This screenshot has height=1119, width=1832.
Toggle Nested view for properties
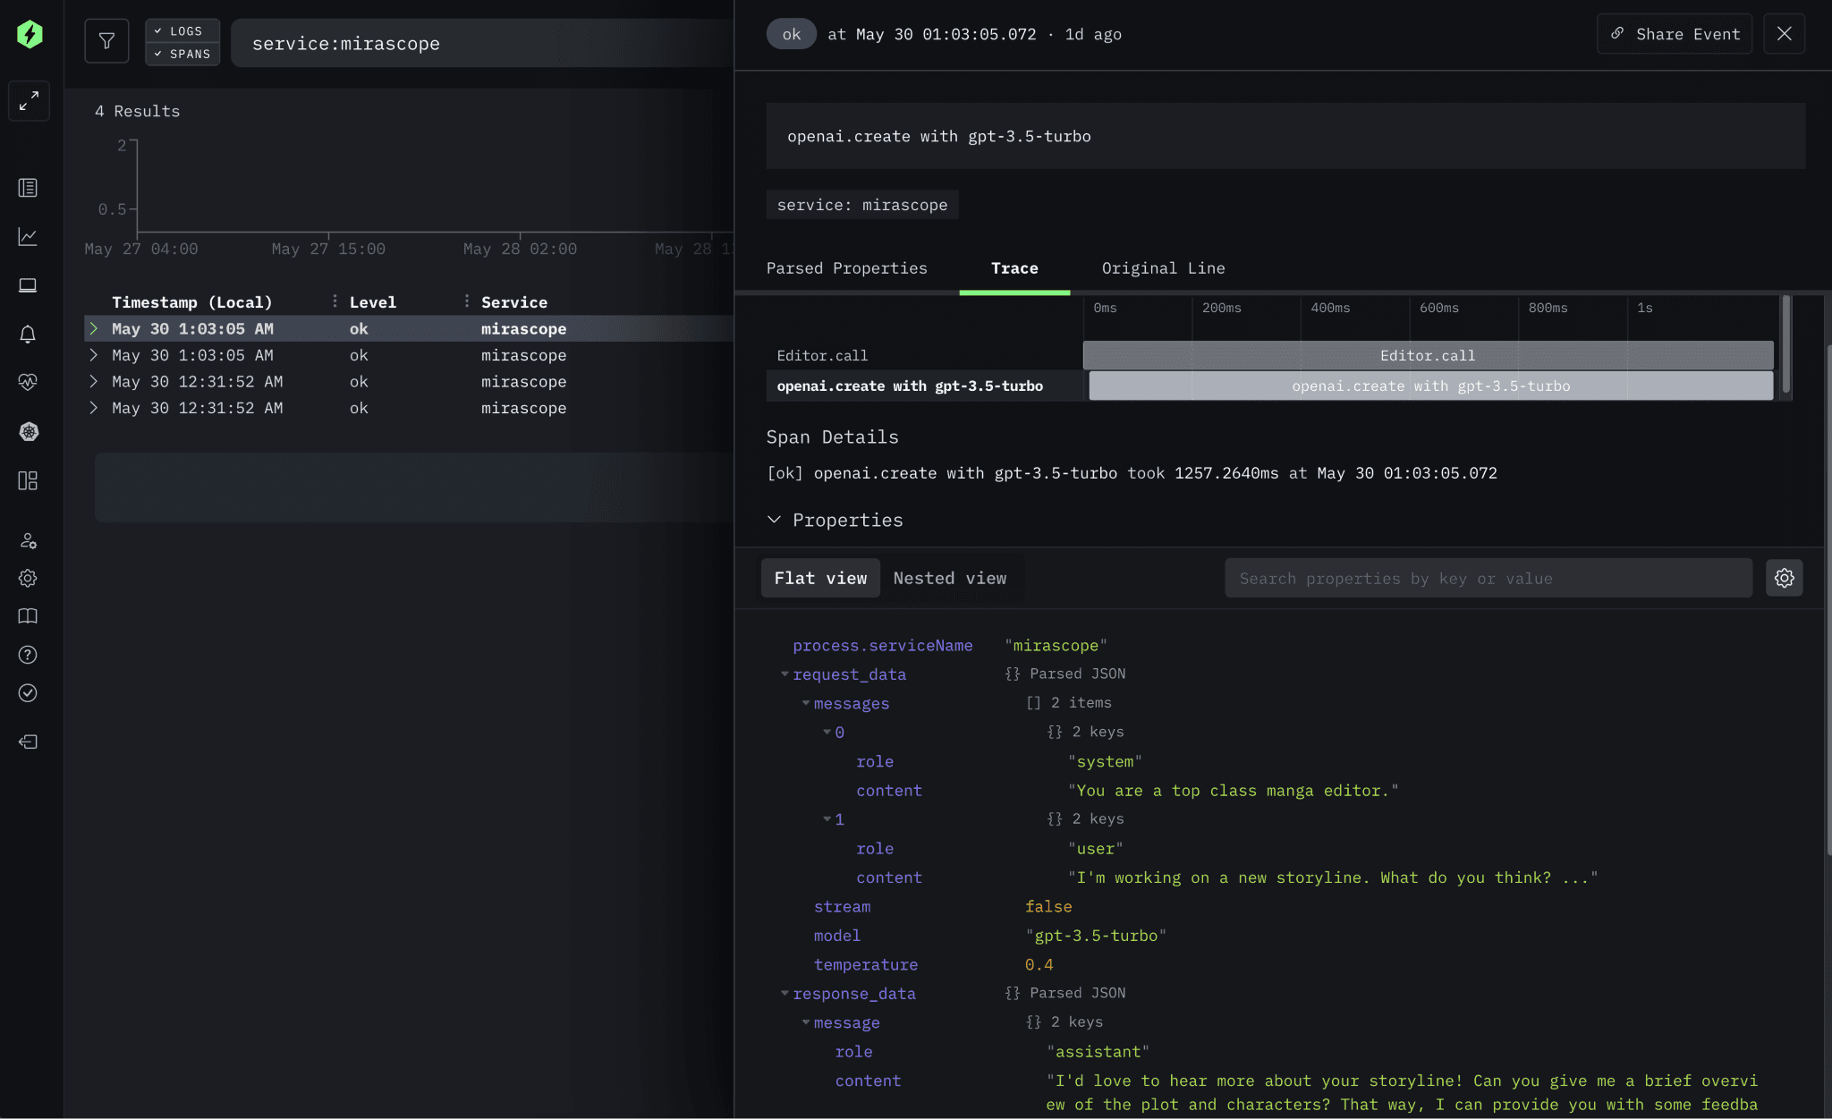(950, 577)
